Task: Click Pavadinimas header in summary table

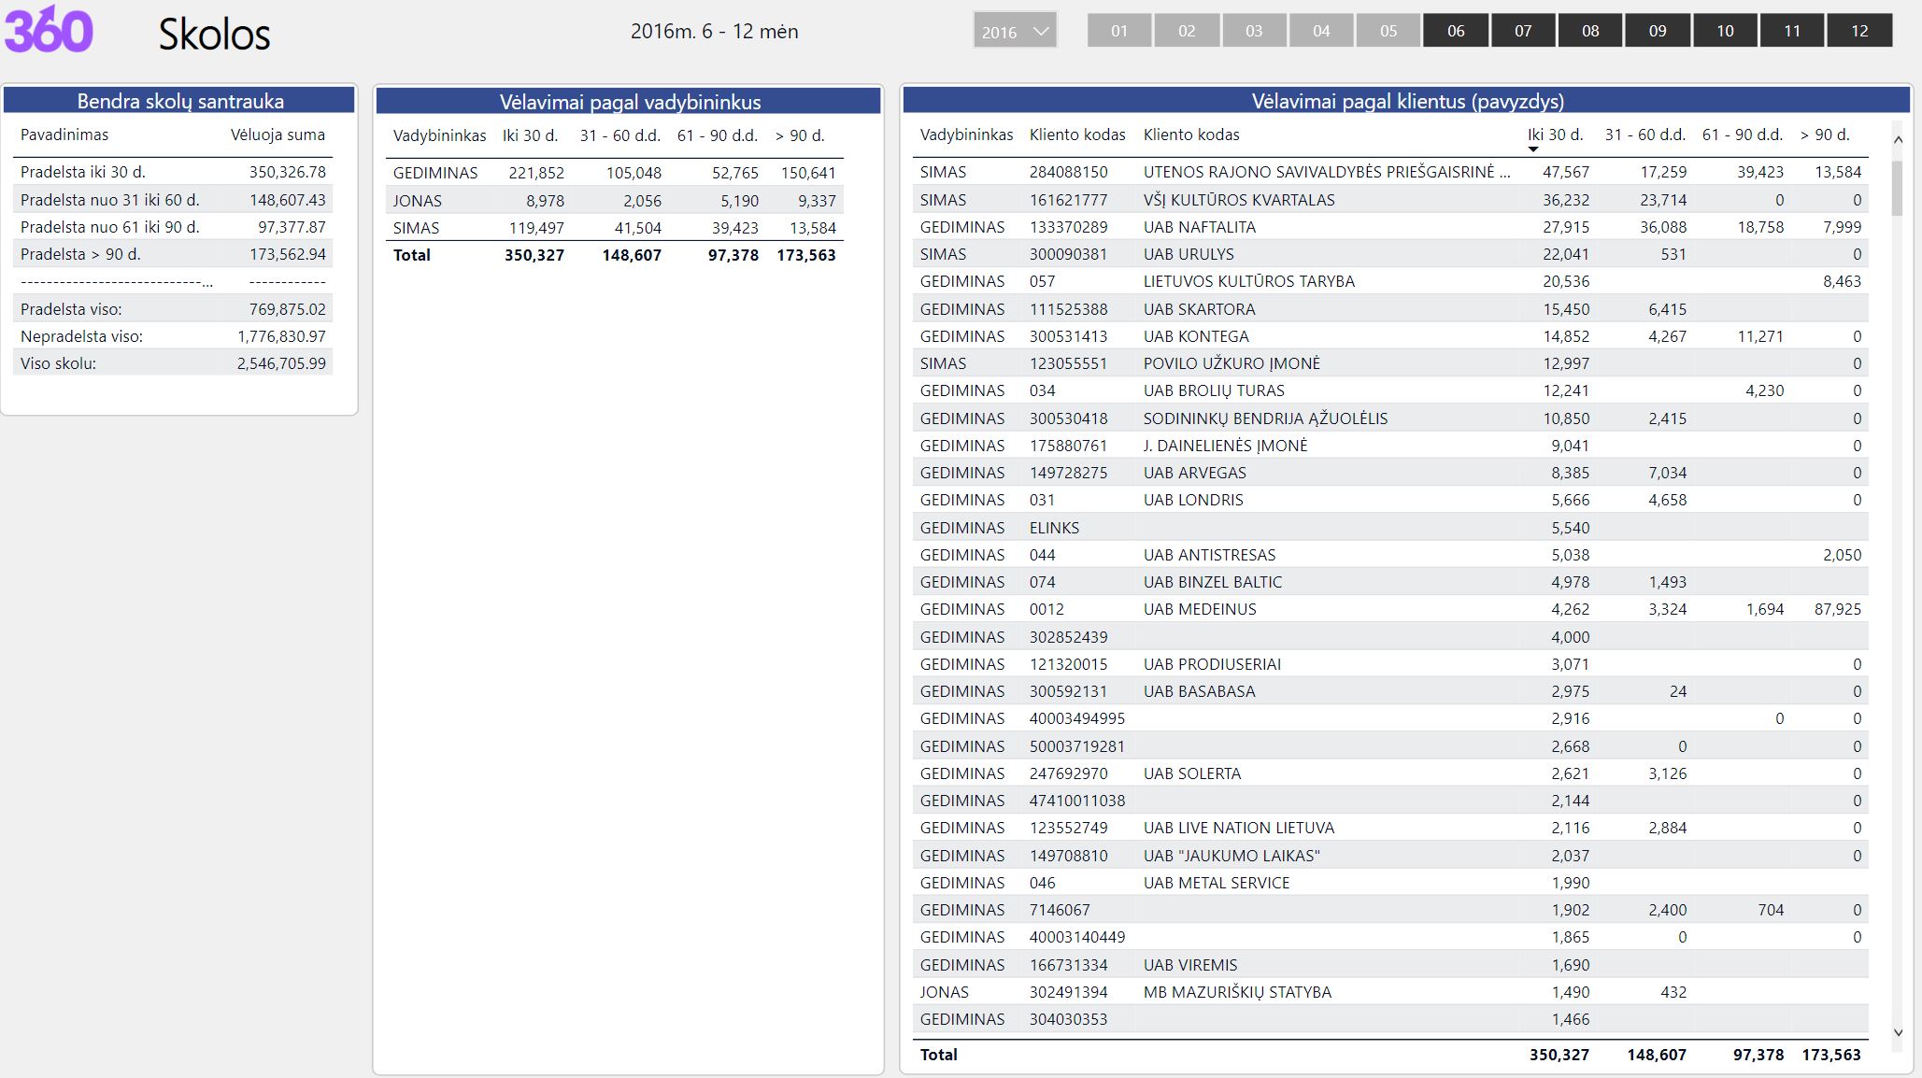Action: coord(64,135)
